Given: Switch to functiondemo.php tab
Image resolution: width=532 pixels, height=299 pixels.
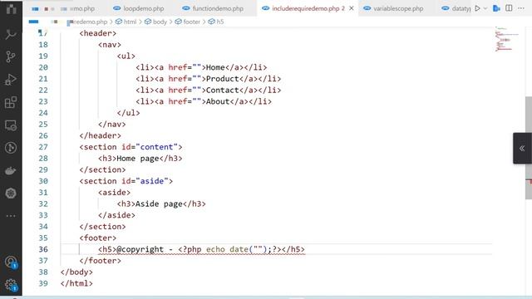Looking at the screenshot, I should (x=213, y=8).
